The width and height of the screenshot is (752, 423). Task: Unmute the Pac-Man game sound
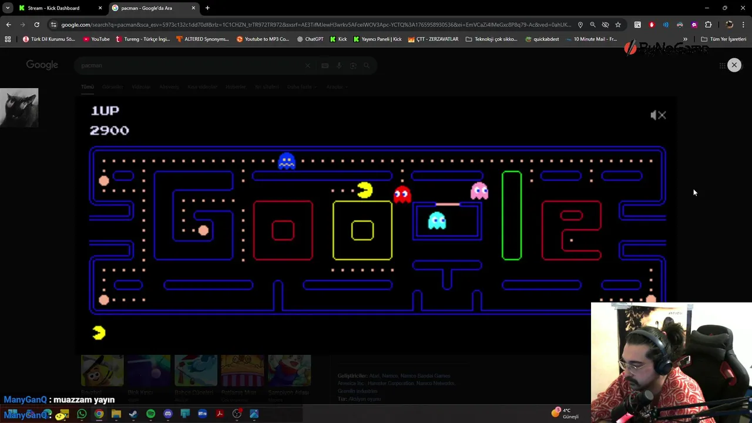(658, 115)
